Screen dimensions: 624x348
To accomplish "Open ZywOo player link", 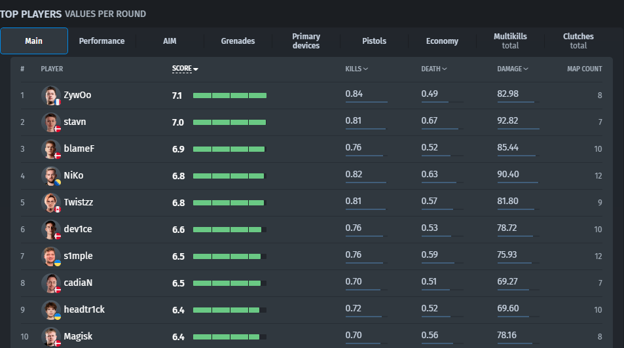I will coord(78,95).
